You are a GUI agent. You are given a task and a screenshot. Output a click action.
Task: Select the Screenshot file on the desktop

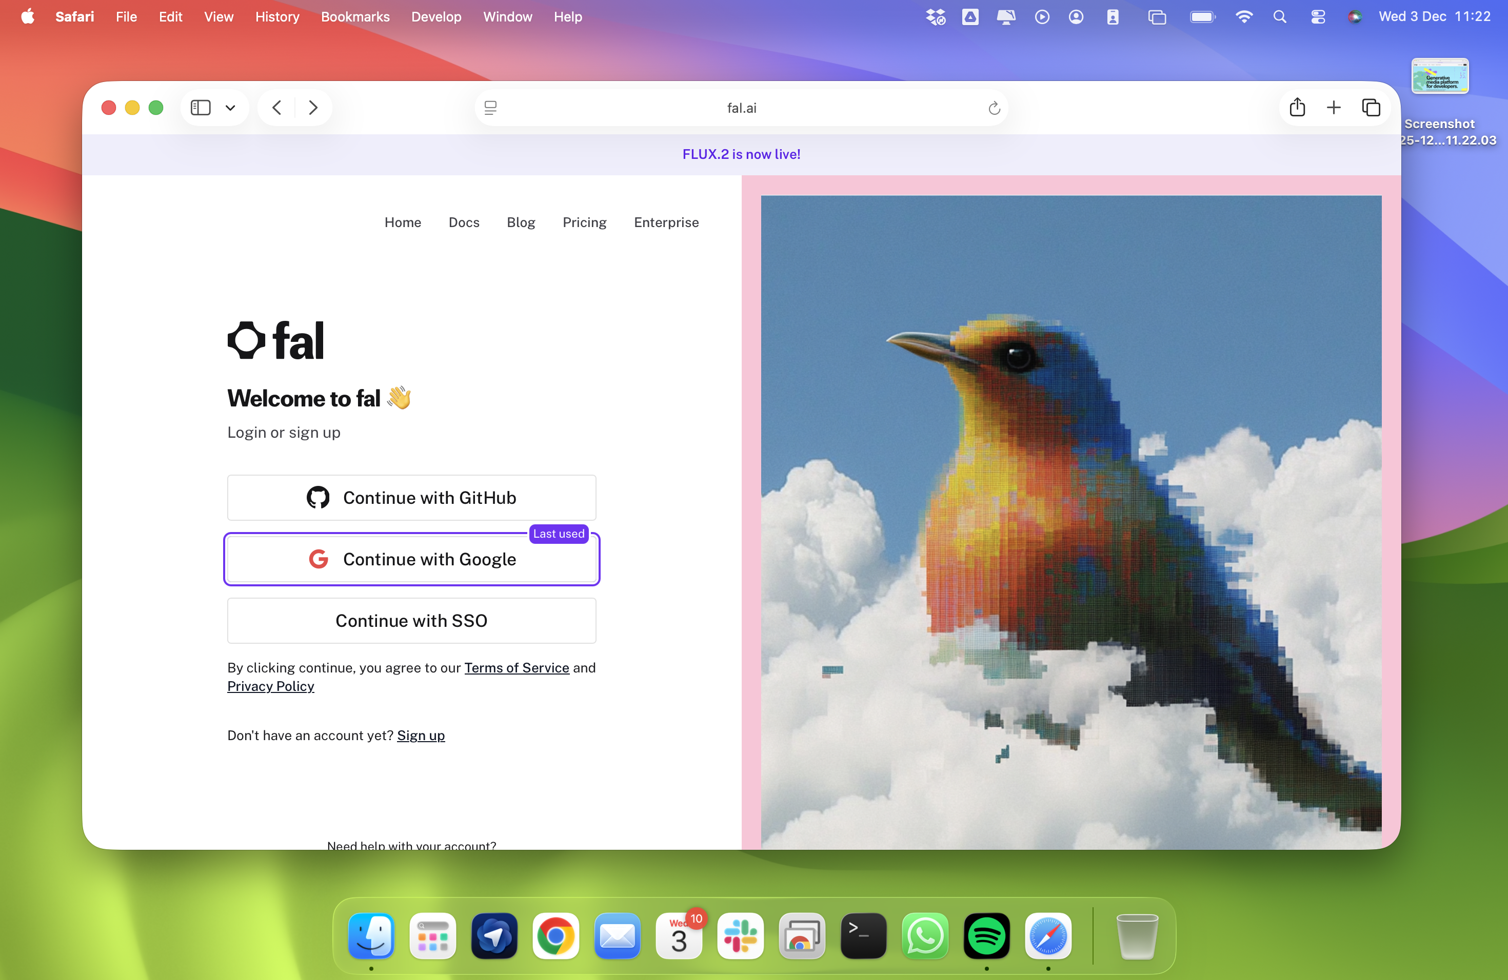click(1440, 76)
